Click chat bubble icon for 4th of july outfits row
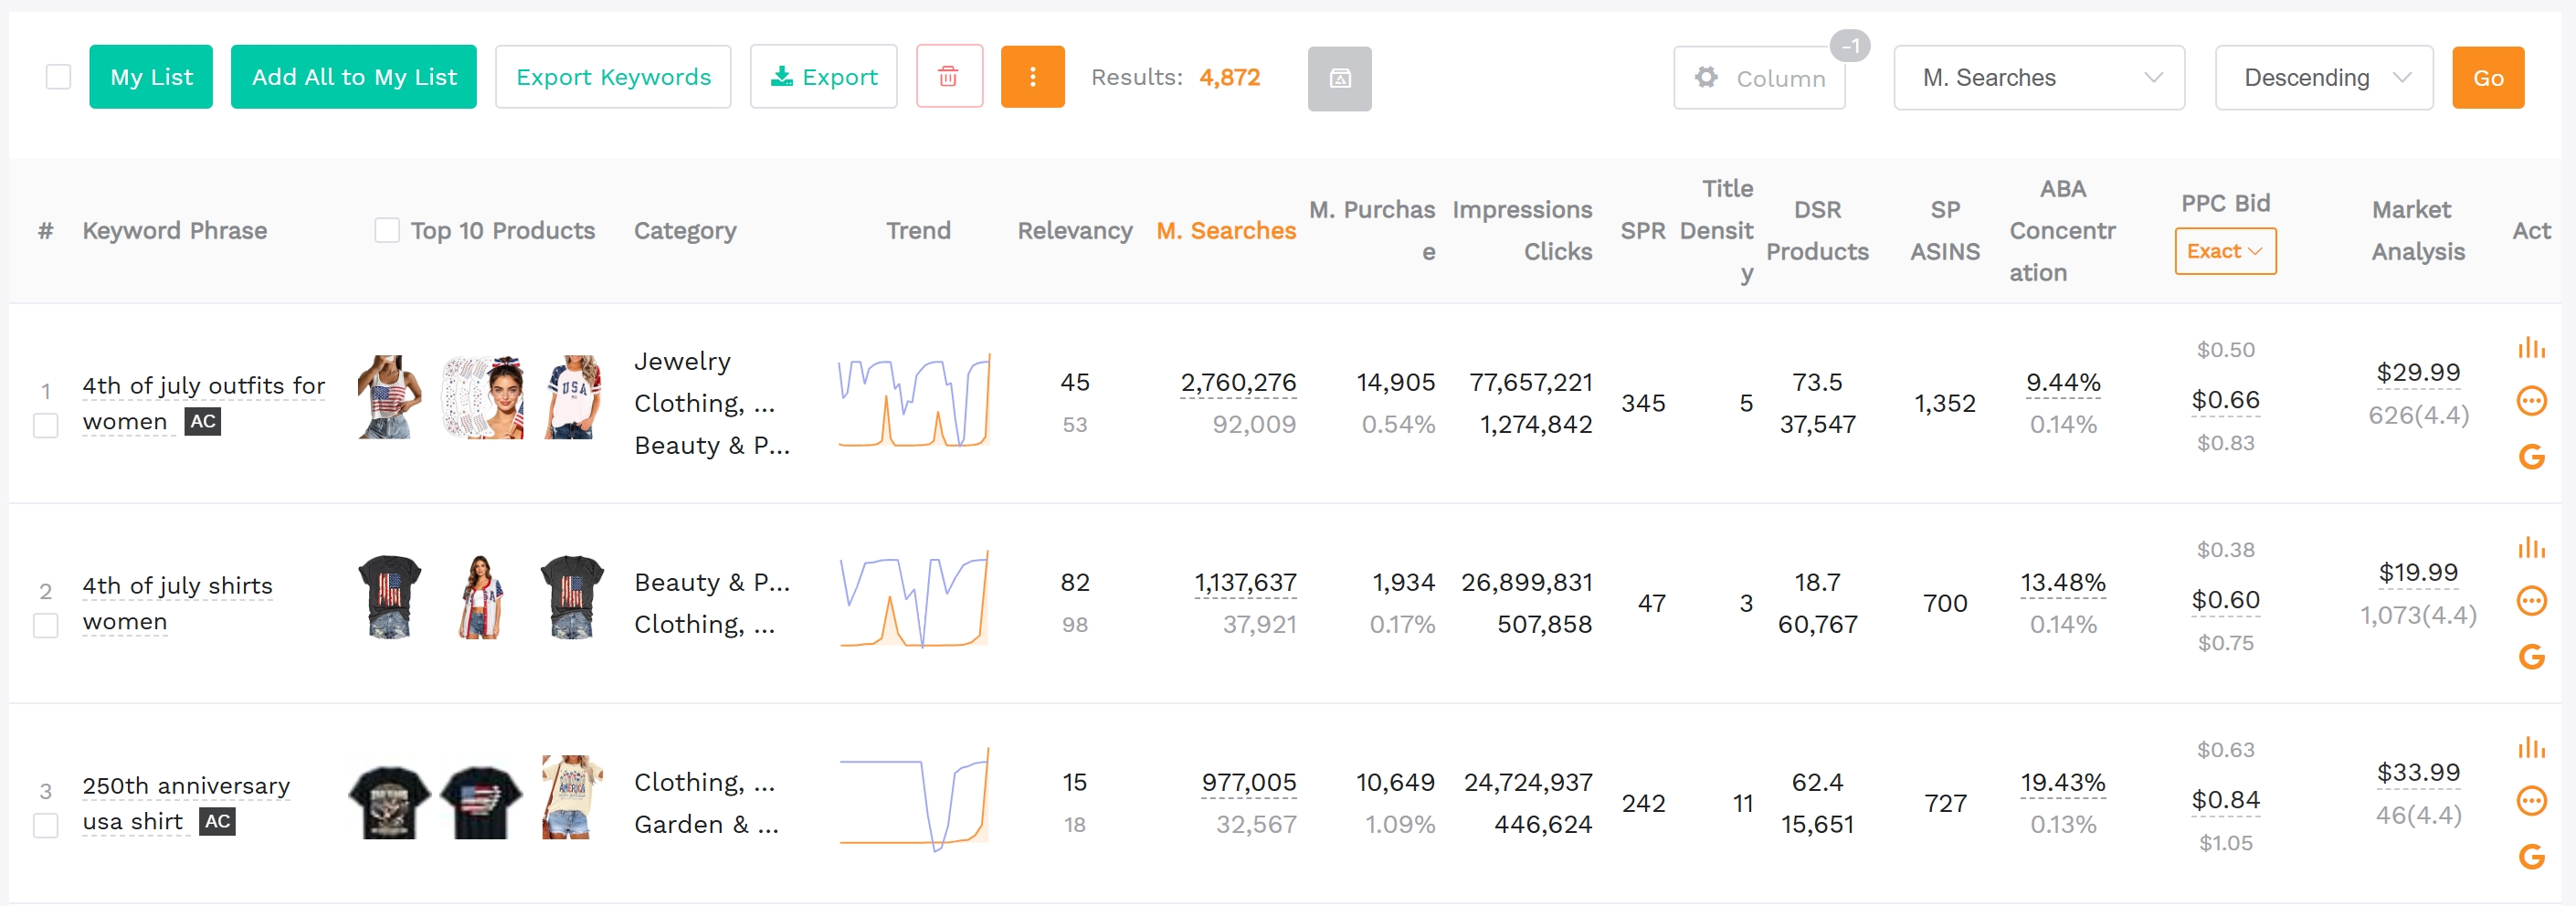The height and width of the screenshot is (906, 2576). pos(2531,401)
